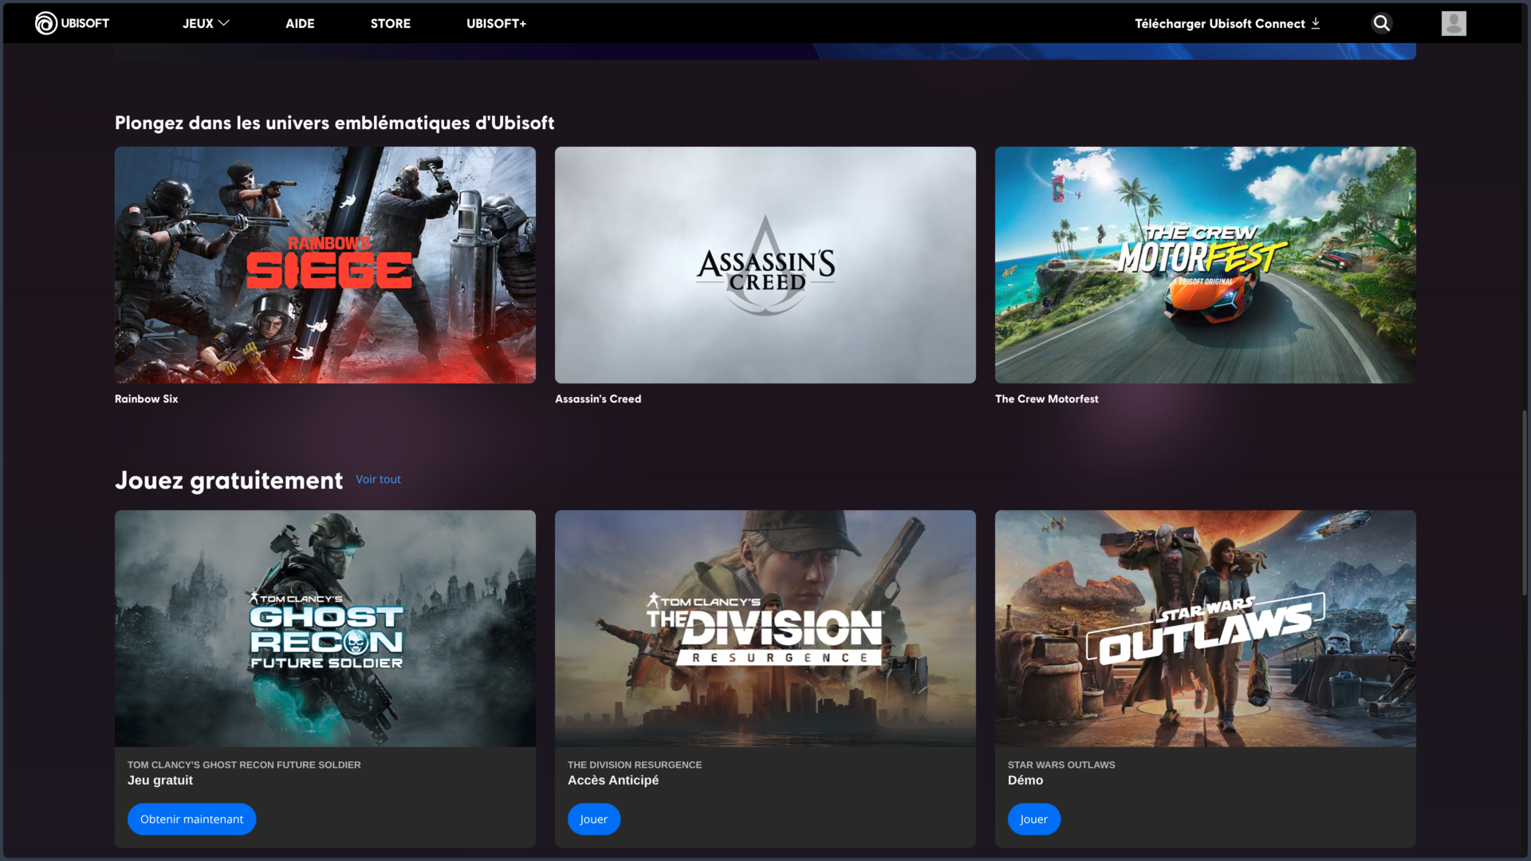This screenshot has width=1531, height=861.
Task: Click TOM CLANCY'S GHOST RECON FUTURE SOLDIER title text
Action: tap(244, 765)
